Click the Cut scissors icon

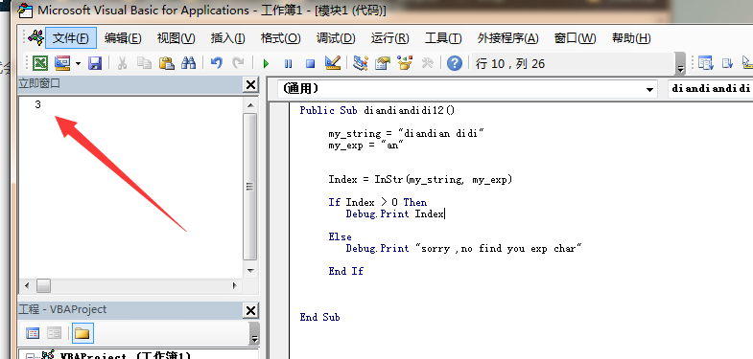coord(122,63)
